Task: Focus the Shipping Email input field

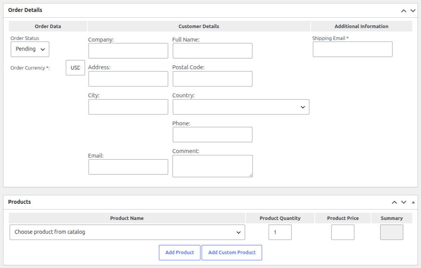Action: coord(352,49)
